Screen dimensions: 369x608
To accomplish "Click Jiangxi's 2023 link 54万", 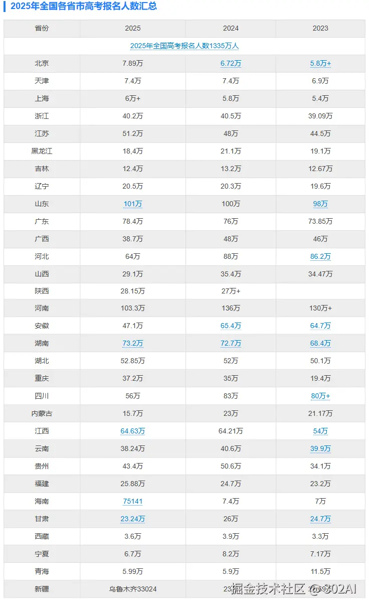I will pyautogui.click(x=320, y=431).
